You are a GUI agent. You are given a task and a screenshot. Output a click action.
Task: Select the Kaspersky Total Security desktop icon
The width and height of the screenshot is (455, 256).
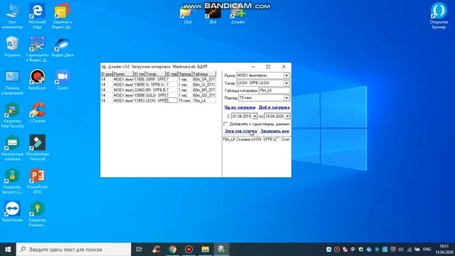pos(12,115)
